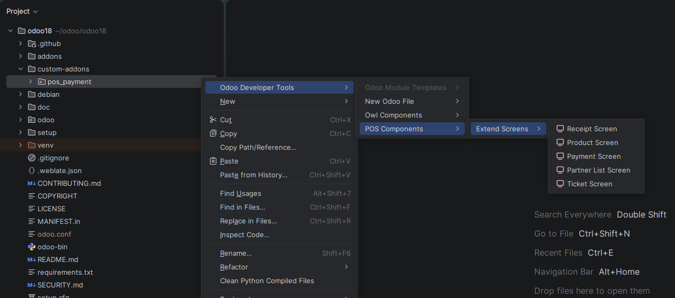Image resolution: width=675 pixels, height=298 pixels.
Task: Click the odoo18 root folder icon
Action: (22, 31)
